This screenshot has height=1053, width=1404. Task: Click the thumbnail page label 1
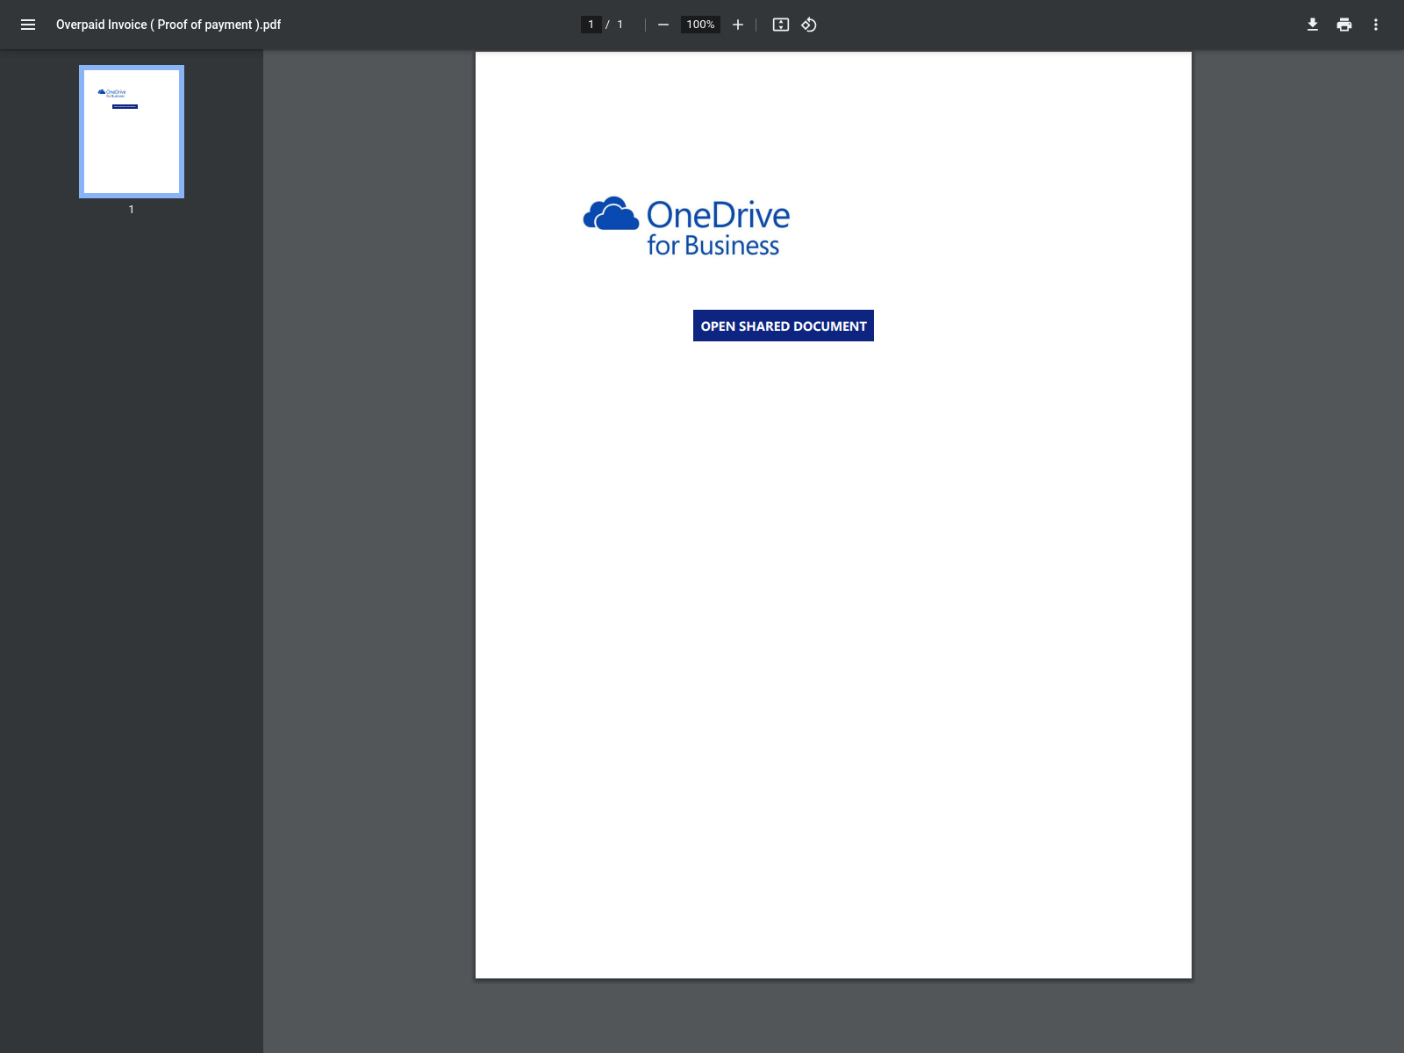click(132, 210)
